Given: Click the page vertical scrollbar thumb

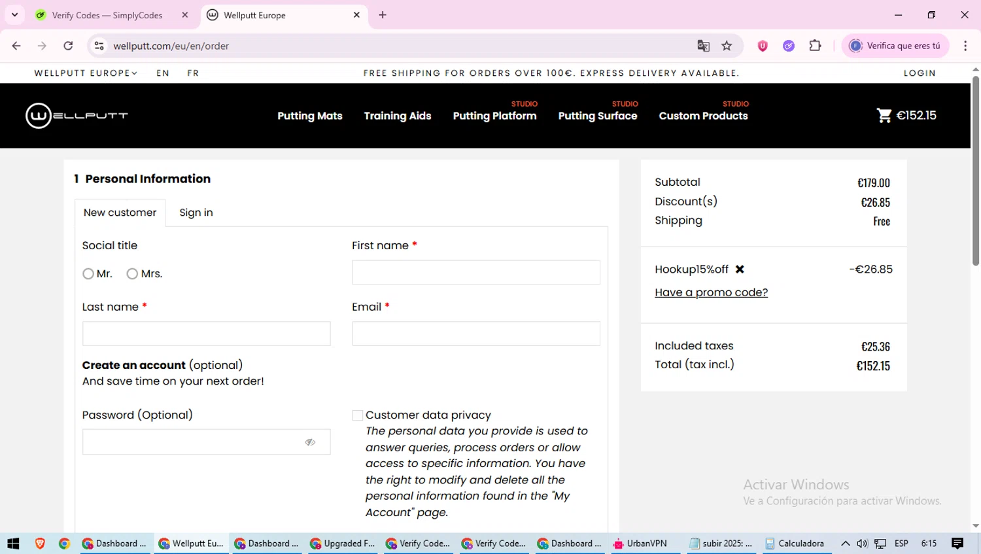Looking at the screenshot, I should [x=976, y=170].
